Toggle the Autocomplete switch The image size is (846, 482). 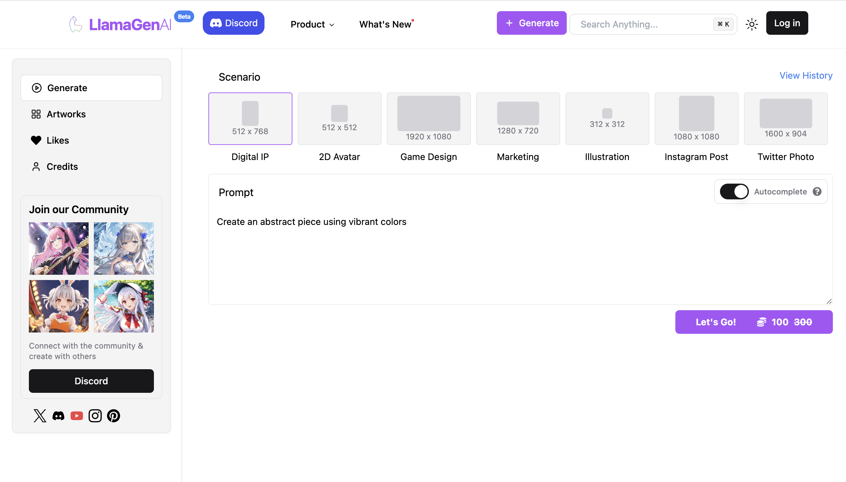(x=734, y=191)
